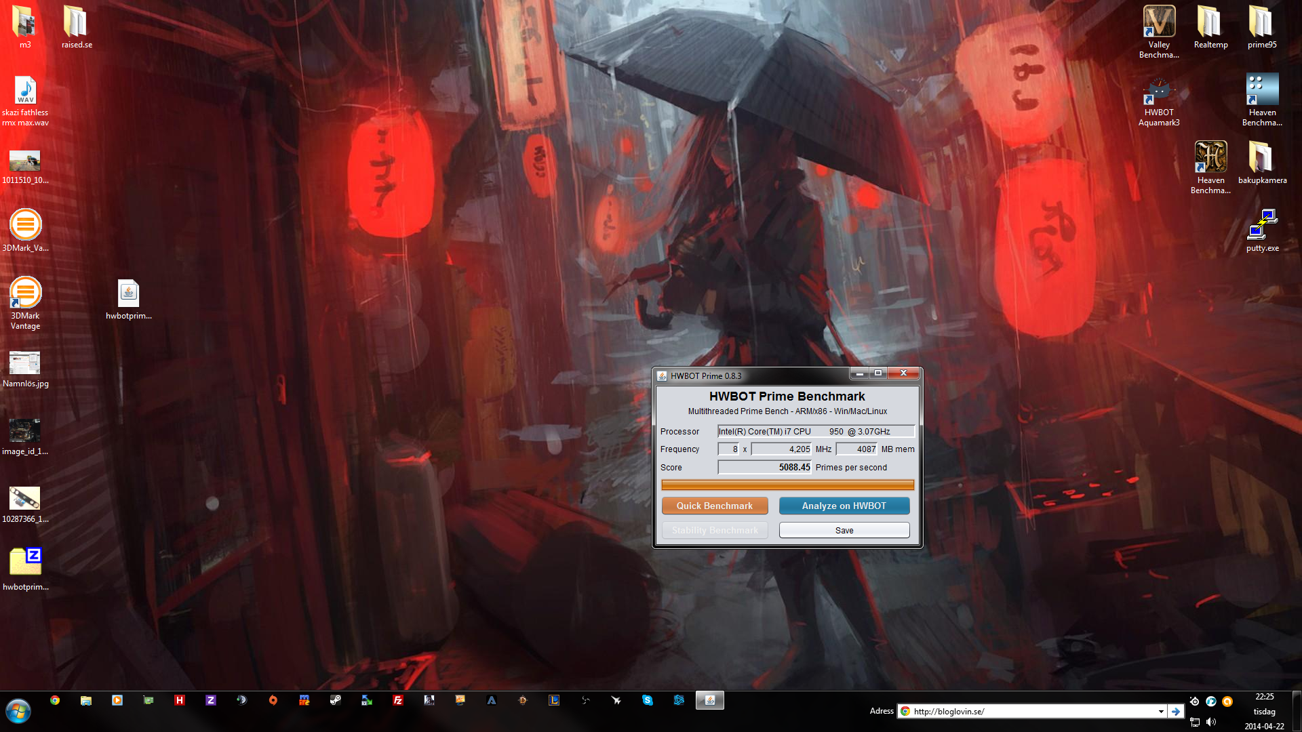The image size is (1302, 732).
Task: Click the red H taskbar icon
Action: coord(180,700)
